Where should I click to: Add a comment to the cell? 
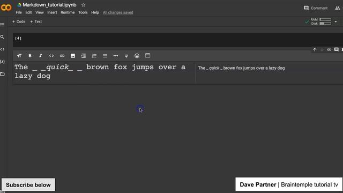[x=337, y=49]
